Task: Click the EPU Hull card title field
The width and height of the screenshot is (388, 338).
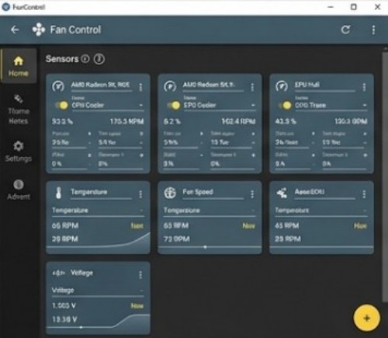Action: tap(325, 86)
